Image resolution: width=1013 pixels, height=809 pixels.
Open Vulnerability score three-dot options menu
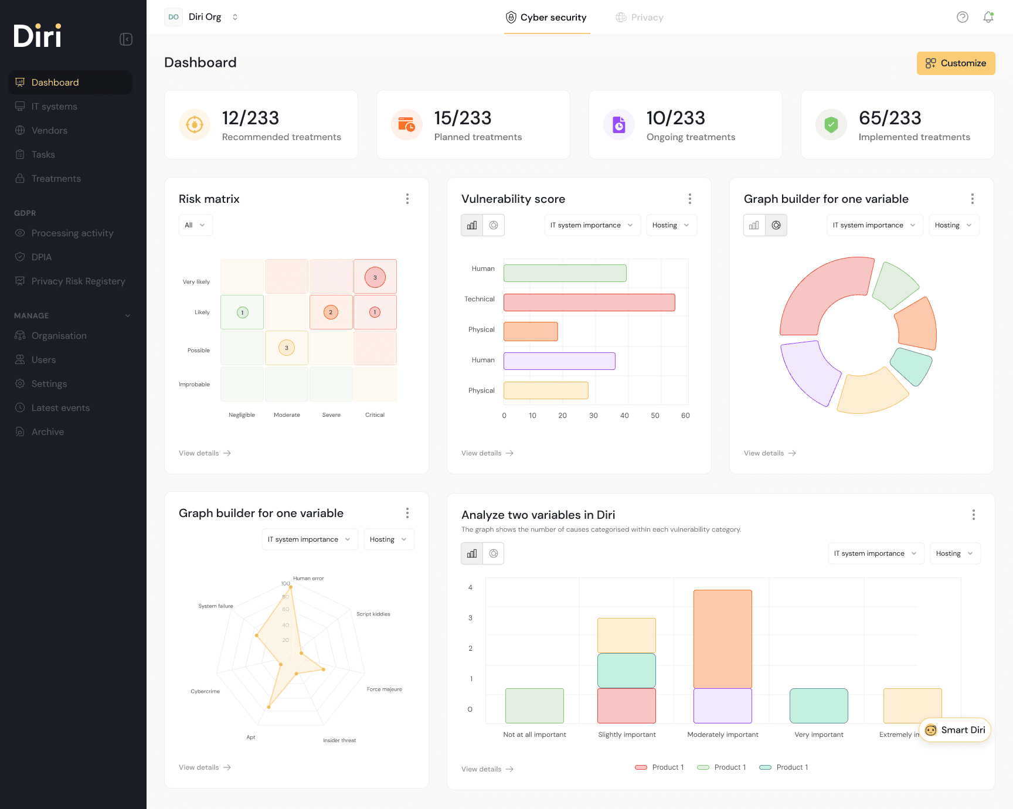coord(690,199)
